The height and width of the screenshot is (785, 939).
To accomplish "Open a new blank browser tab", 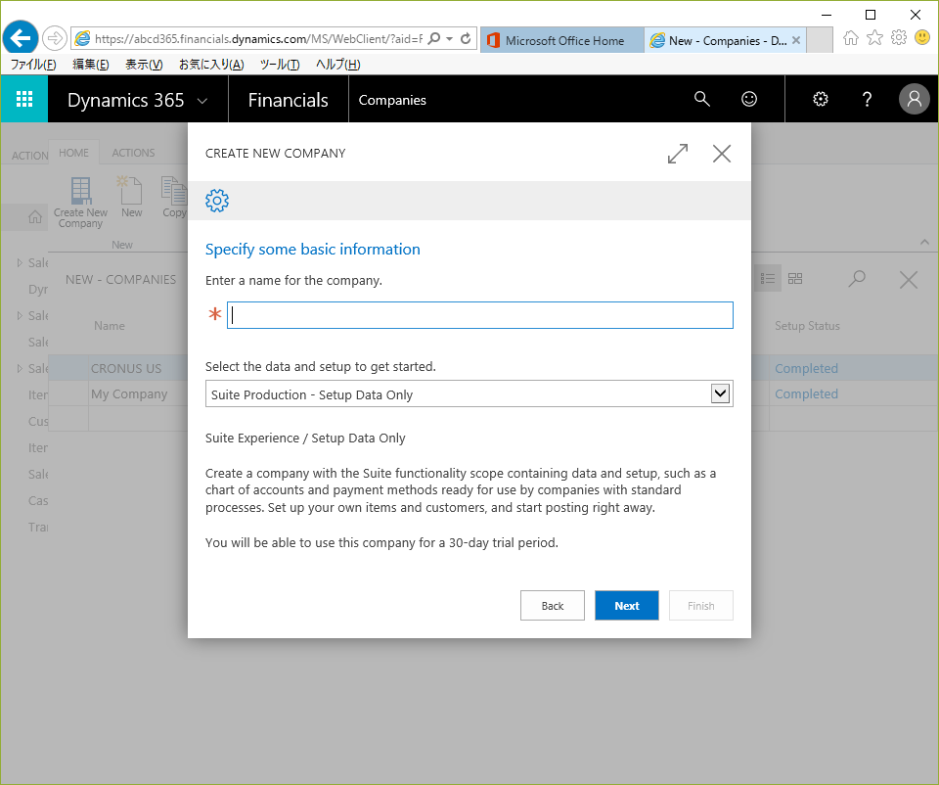I will (x=820, y=40).
